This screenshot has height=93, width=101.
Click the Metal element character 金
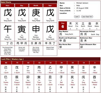click(90, 23)
